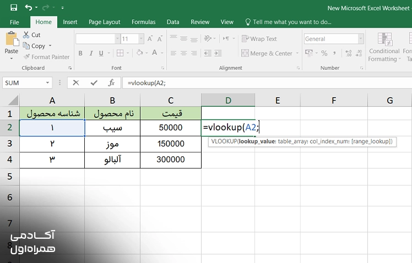Click Decrease Decimal icon
This screenshot has width=412, height=263.
[359, 53]
